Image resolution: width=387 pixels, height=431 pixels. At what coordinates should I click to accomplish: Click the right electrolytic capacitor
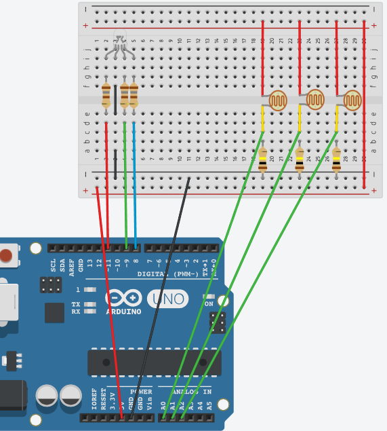coord(70,396)
